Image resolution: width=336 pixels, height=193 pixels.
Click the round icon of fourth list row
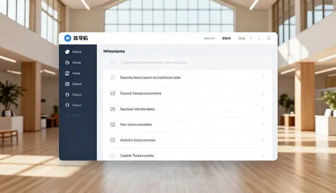click(x=113, y=109)
